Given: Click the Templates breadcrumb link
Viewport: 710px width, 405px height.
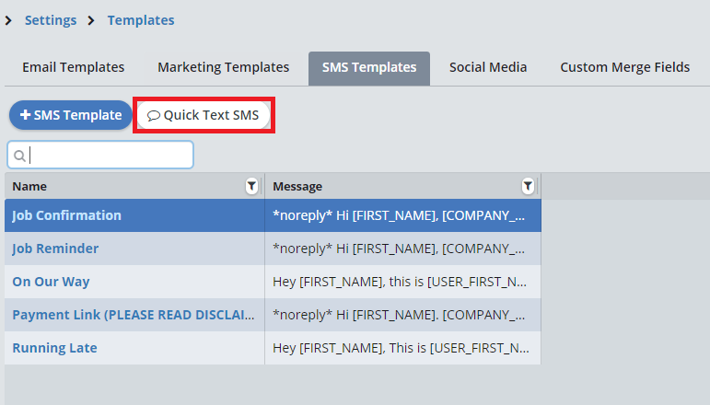Looking at the screenshot, I should click(x=140, y=20).
